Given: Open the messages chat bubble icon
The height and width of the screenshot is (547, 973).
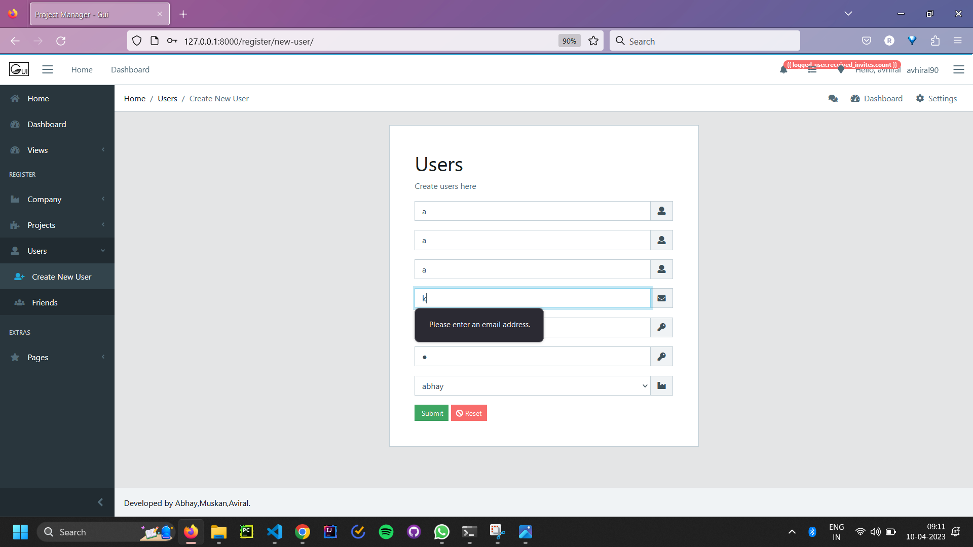Looking at the screenshot, I should click(833, 98).
